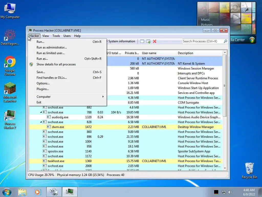Select the Recycle Bin desktop icon
Screen dimensions: 262x197
[249, 170]
